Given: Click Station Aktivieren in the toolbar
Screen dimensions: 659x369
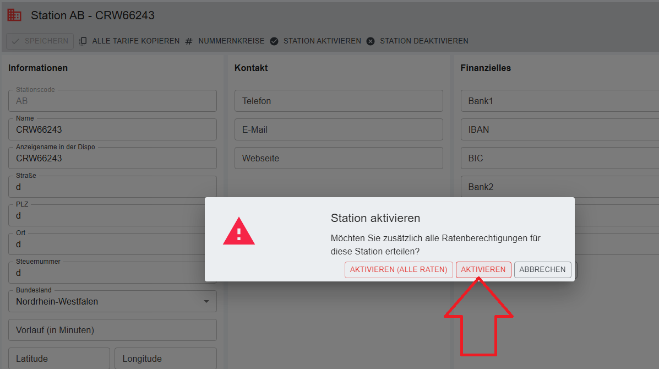Looking at the screenshot, I should click(315, 41).
